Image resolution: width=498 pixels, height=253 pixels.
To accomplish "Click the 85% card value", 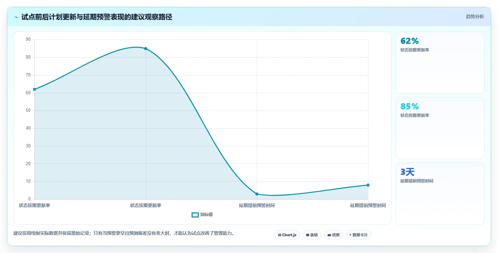I will point(410,107).
